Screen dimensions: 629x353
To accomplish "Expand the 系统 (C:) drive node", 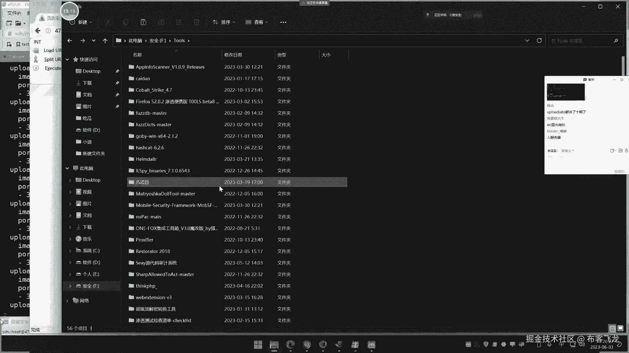I will [70, 251].
